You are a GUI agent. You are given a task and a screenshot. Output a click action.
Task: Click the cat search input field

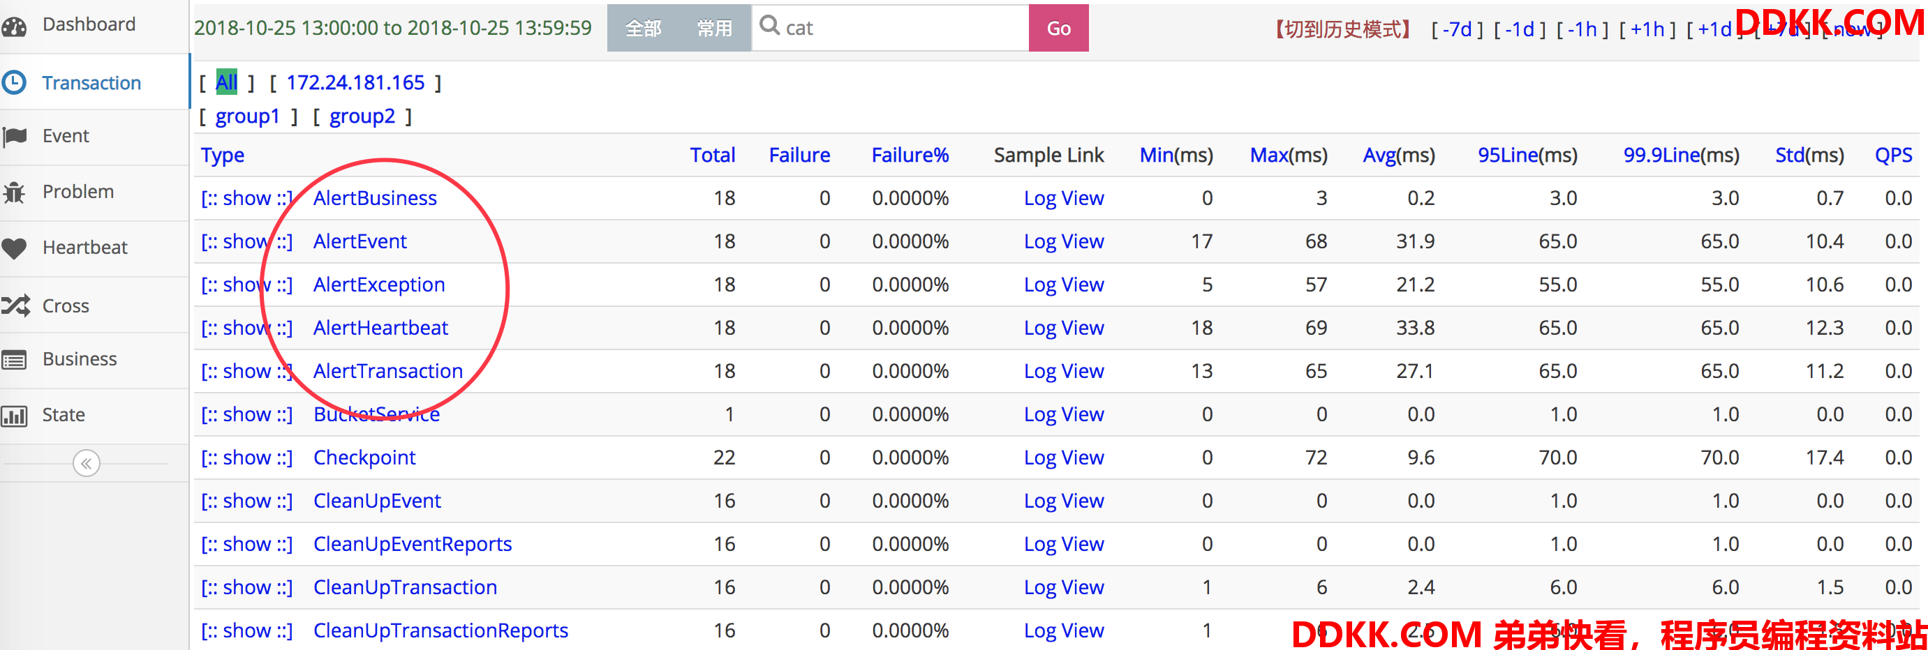(x=891, y=29)
